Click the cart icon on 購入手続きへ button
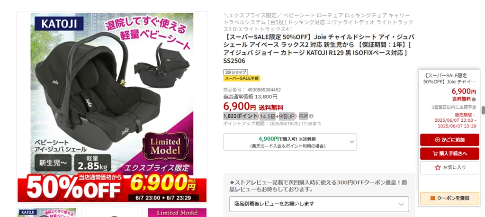 pyautogui.click(x=435, y=154)
